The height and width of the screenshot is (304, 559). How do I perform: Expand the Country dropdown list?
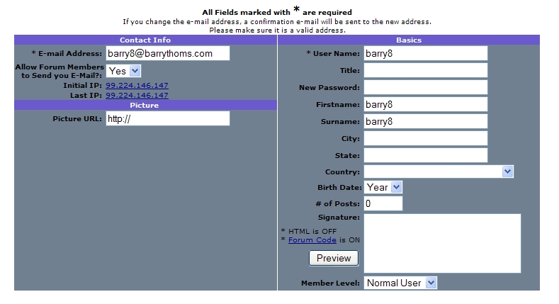point(439,171)
